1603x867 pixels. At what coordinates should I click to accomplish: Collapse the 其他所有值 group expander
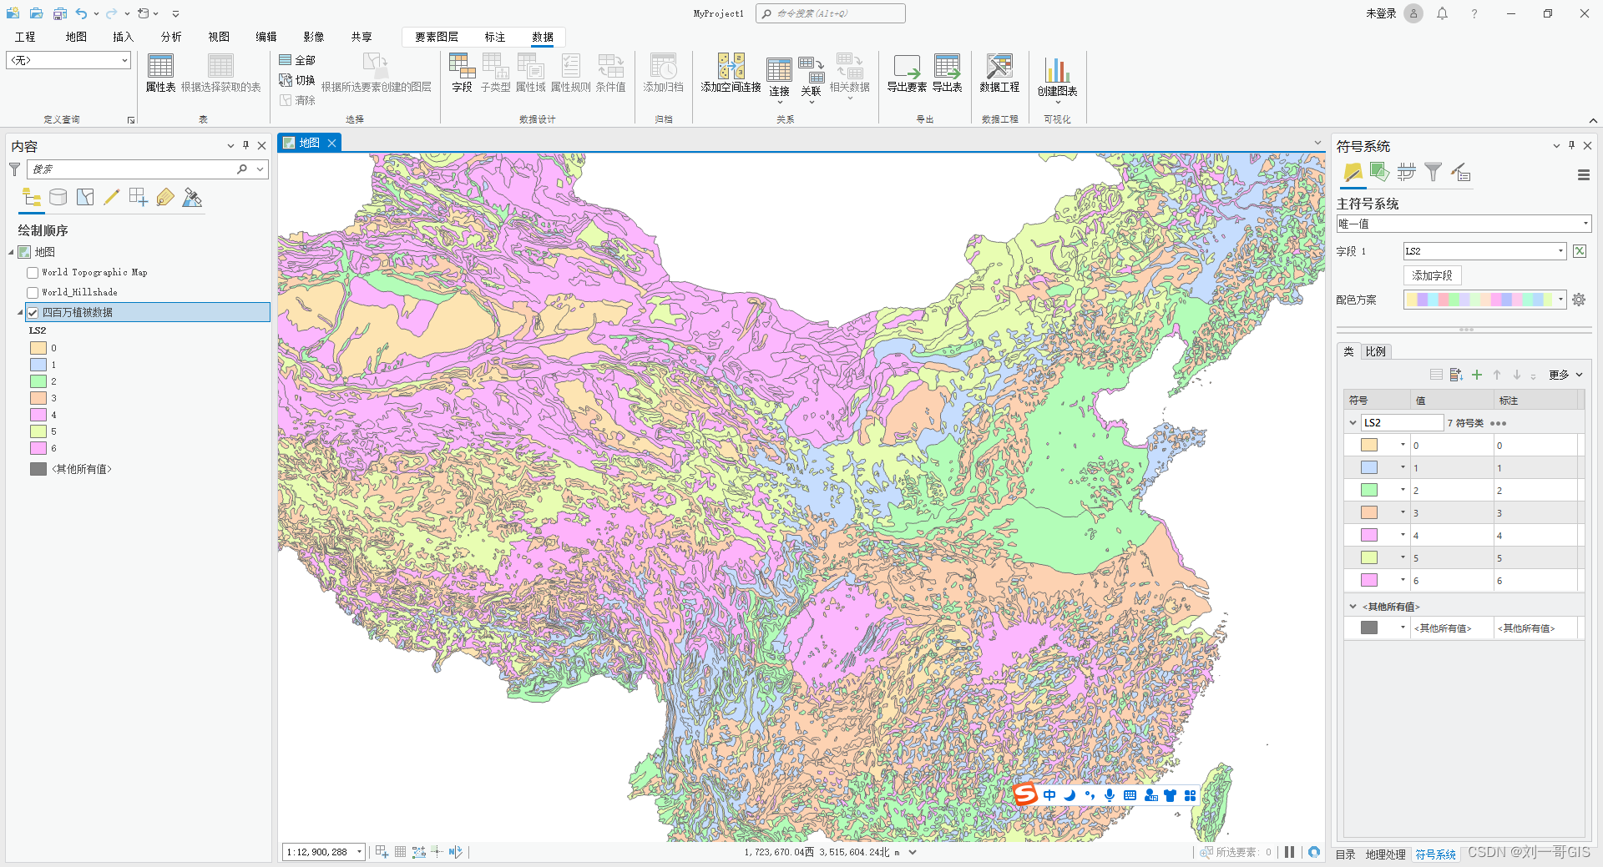(x=1353, y=607)
